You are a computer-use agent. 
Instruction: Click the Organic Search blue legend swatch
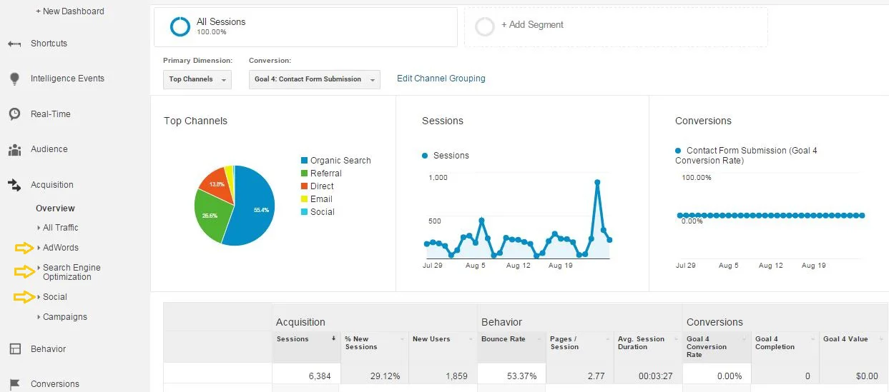tap(304, 161)
